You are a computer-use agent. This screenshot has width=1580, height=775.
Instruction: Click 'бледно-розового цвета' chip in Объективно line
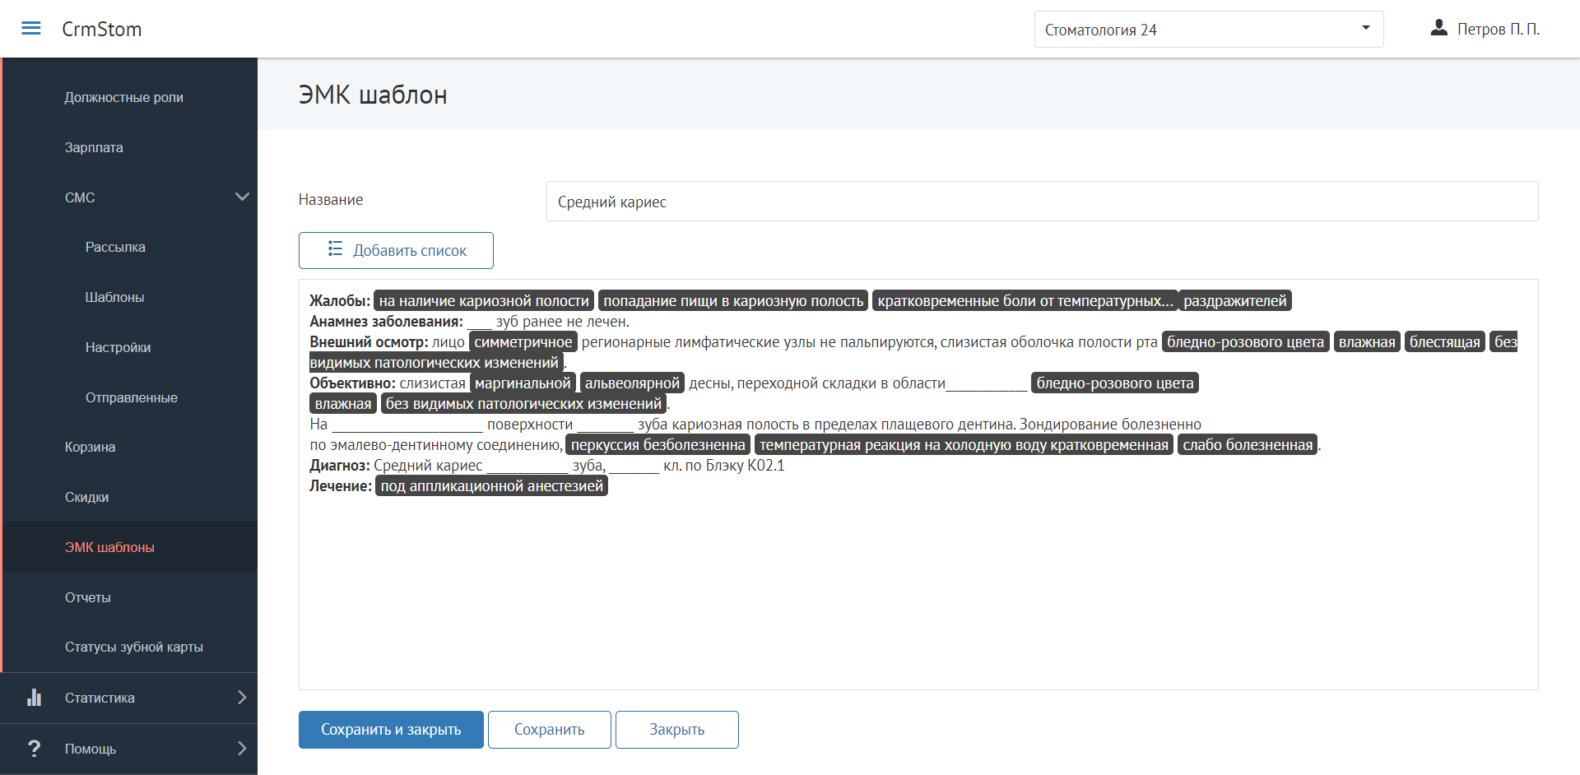[1115, 383]
